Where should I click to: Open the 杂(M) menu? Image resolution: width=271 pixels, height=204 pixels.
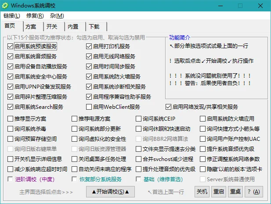pos(57,16)
